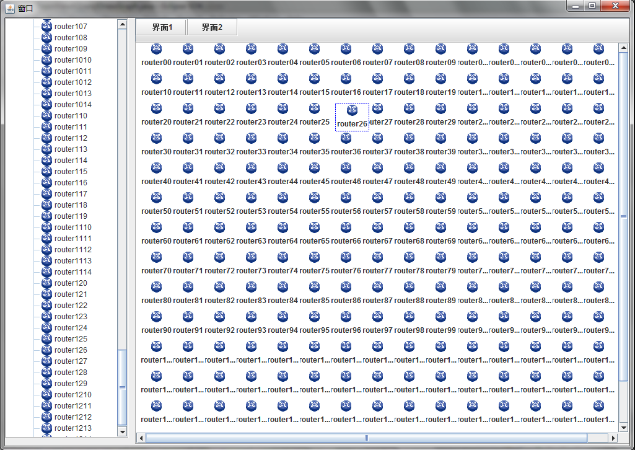Click the router icon above label router41
The height and width of the screenshot is (450, 635).
pyautogui.click(x=188, y=168)
